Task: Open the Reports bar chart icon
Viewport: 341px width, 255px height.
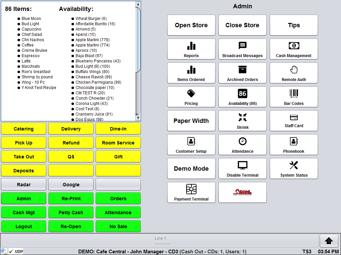Action: 191,49
